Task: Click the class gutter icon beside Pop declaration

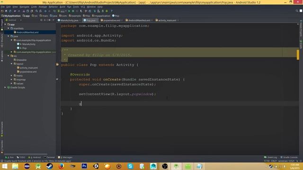Action: [x=57, y=64]
